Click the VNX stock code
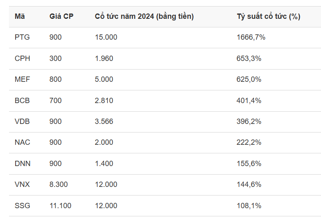Image resolution: width=321 pixels, height=218 pixels. point(22,184)
